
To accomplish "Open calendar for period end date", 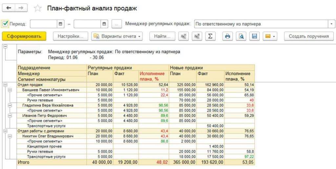I will tap(104, 24).
